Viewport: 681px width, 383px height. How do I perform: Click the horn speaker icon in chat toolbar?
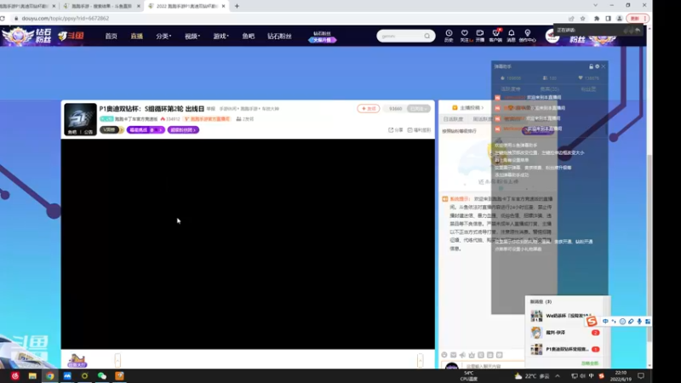pyautogui.click(x=462, y=355)
